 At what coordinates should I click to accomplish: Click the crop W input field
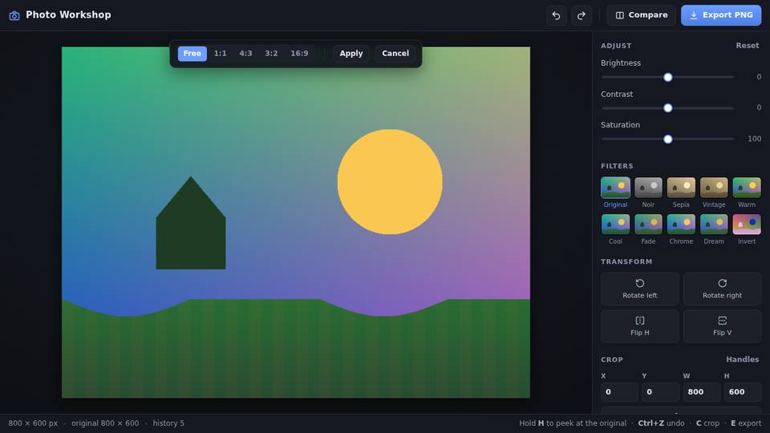pos(702,392)
